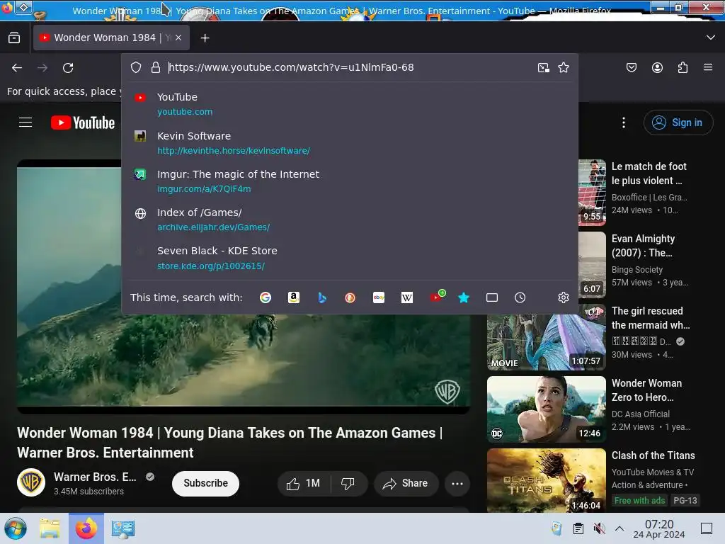Open Warner Bros. E... channel name
This screenshot has height=544, width=725.
(x=95, y=477)
